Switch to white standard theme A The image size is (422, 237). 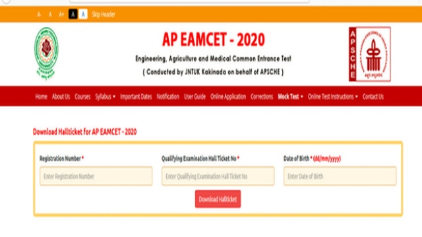point(83,14)
